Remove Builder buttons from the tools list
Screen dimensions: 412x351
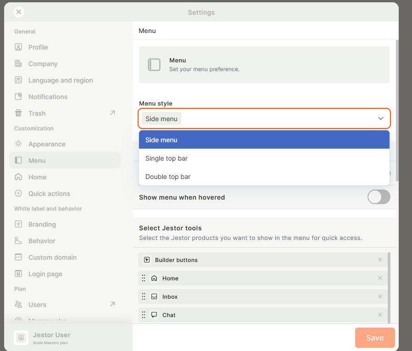click(380, 260)
